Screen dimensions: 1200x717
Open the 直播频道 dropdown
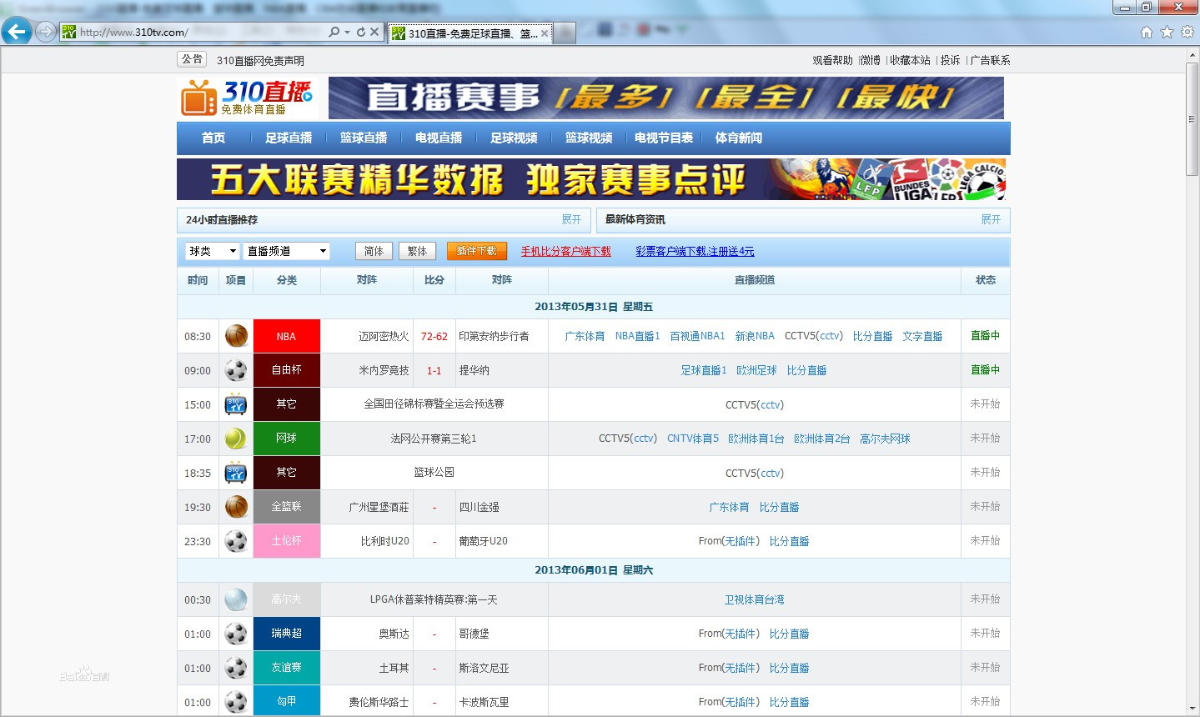(x=287, y=251)
